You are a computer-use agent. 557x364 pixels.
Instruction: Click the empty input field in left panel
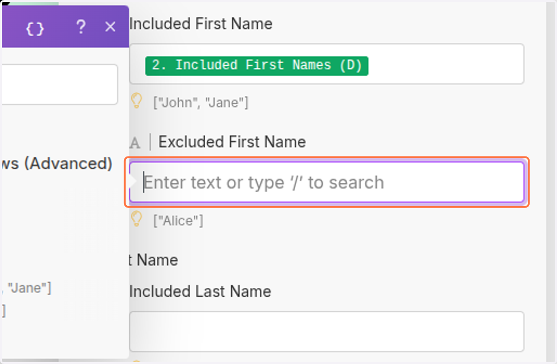click(59, 84)
